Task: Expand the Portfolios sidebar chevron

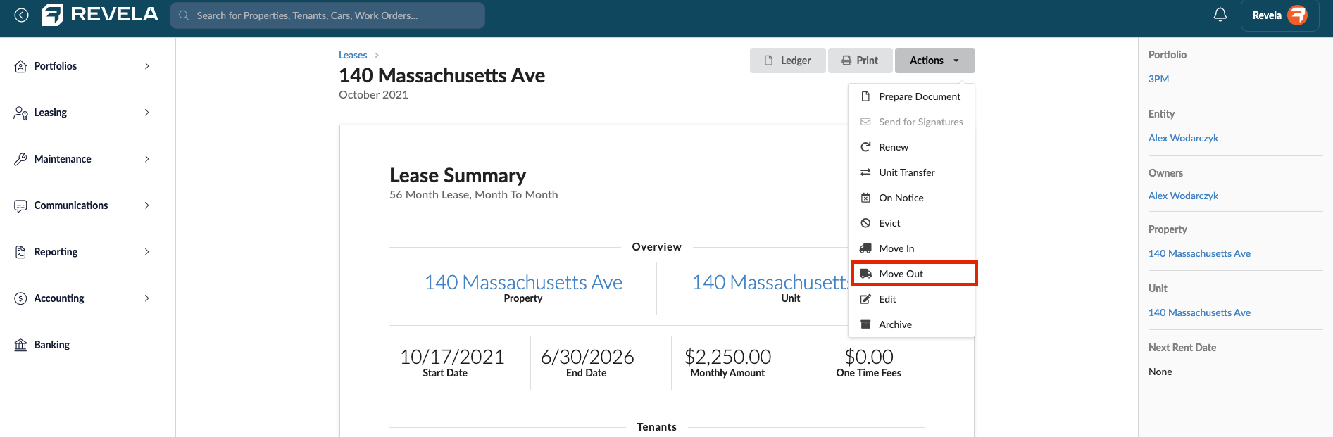Action: (x=146, y=66)
